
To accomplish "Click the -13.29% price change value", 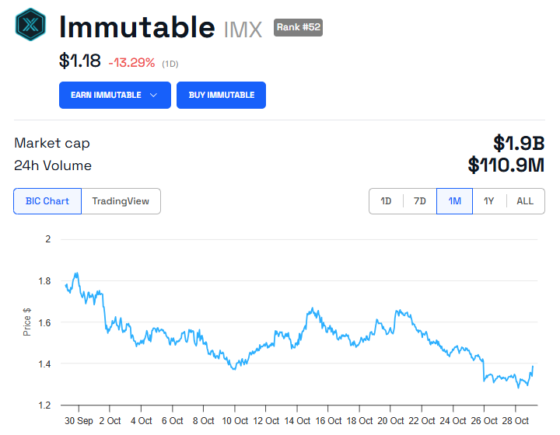I will pos(131,62).
